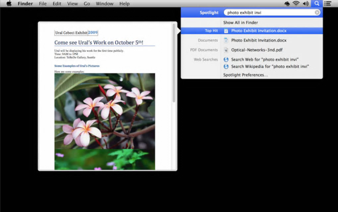Image resolution: width=338 pixels, height=212 pixels.
Task: Open the File menu
Action: (43, 4)
